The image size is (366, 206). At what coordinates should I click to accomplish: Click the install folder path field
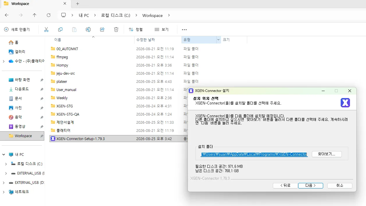pos(254,154)
